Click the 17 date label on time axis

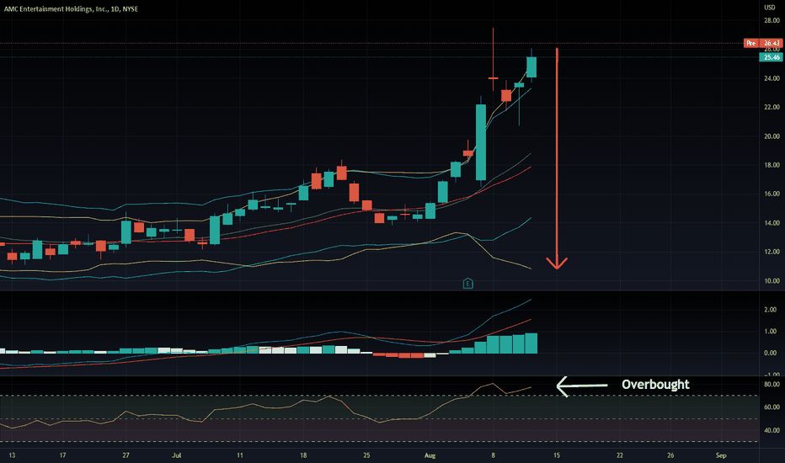tap(62, 455)
